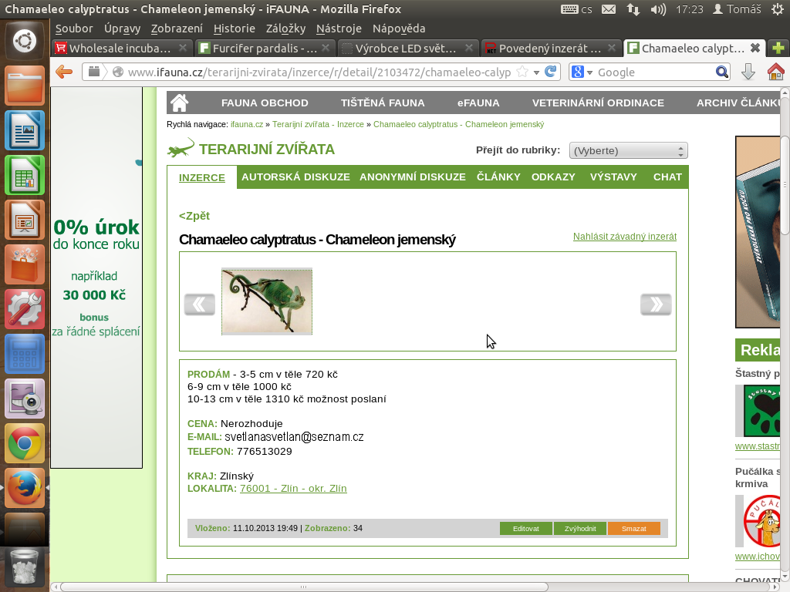Show next photo with right arrow
The width and height of the screenshot is (790, 592).
[656, 304]
